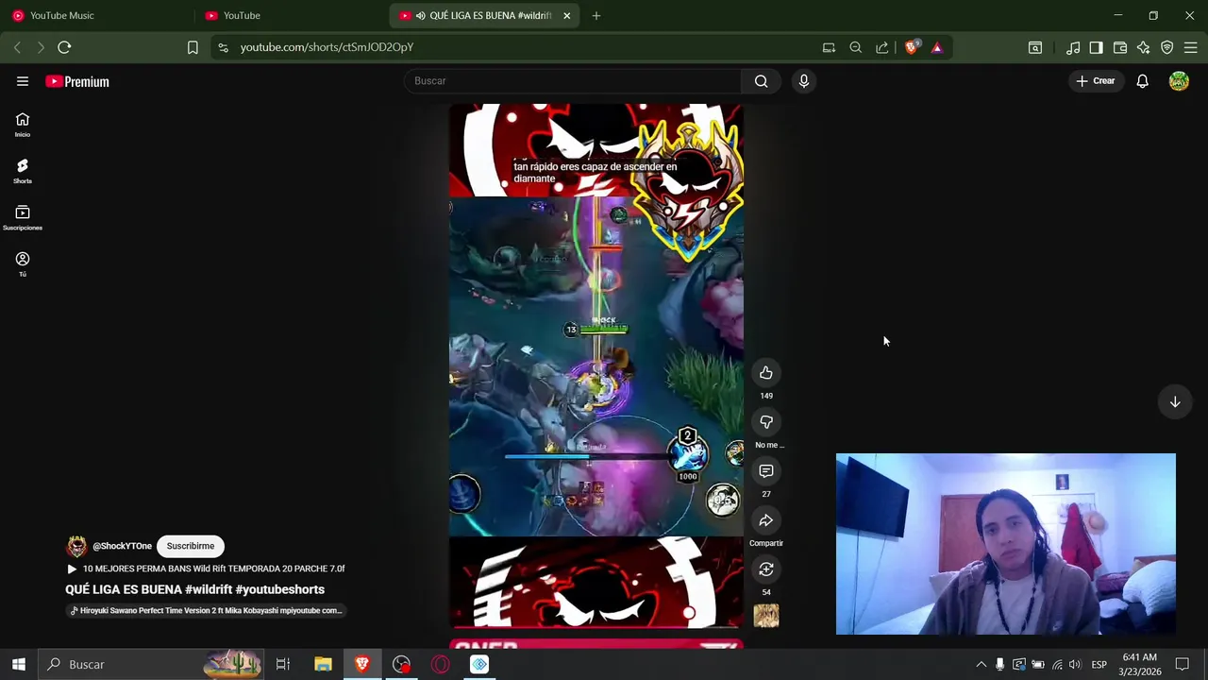
Task: Share the Short via Compartir arrow
Action: click(766, 520)
